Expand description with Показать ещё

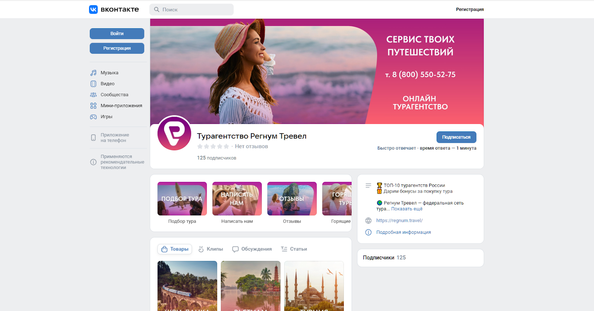(407, 209)
